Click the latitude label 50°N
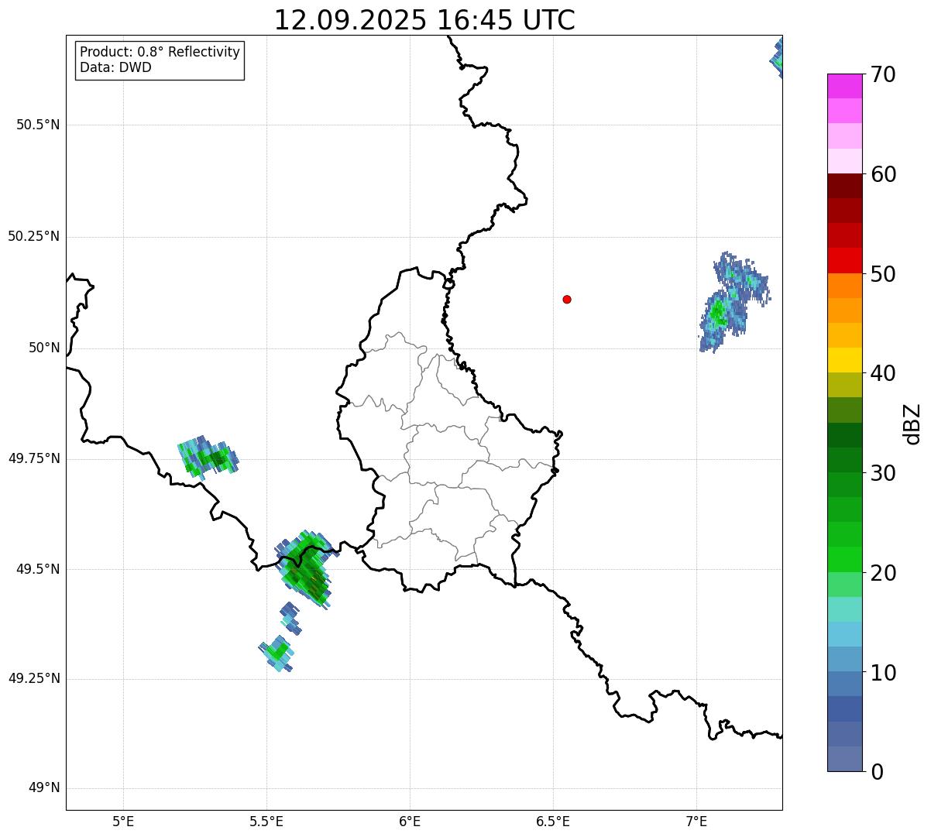The image size is (931, 837). coord(44,348)
